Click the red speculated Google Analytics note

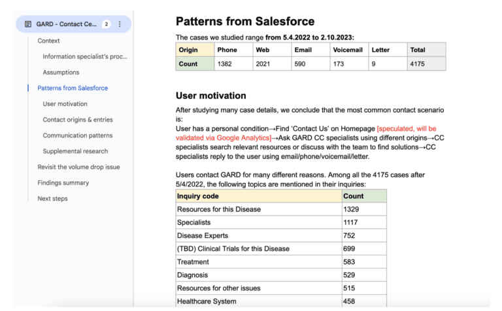(306, 133)
